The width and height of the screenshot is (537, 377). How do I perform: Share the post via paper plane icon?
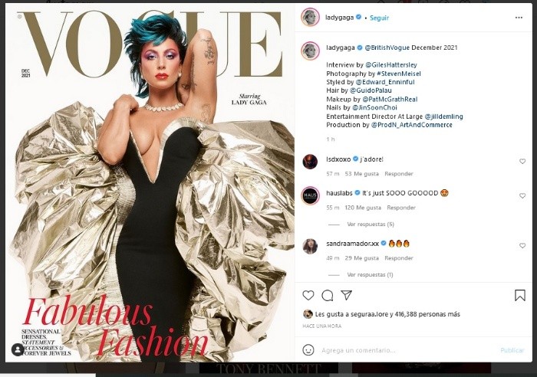click(346, 295)
